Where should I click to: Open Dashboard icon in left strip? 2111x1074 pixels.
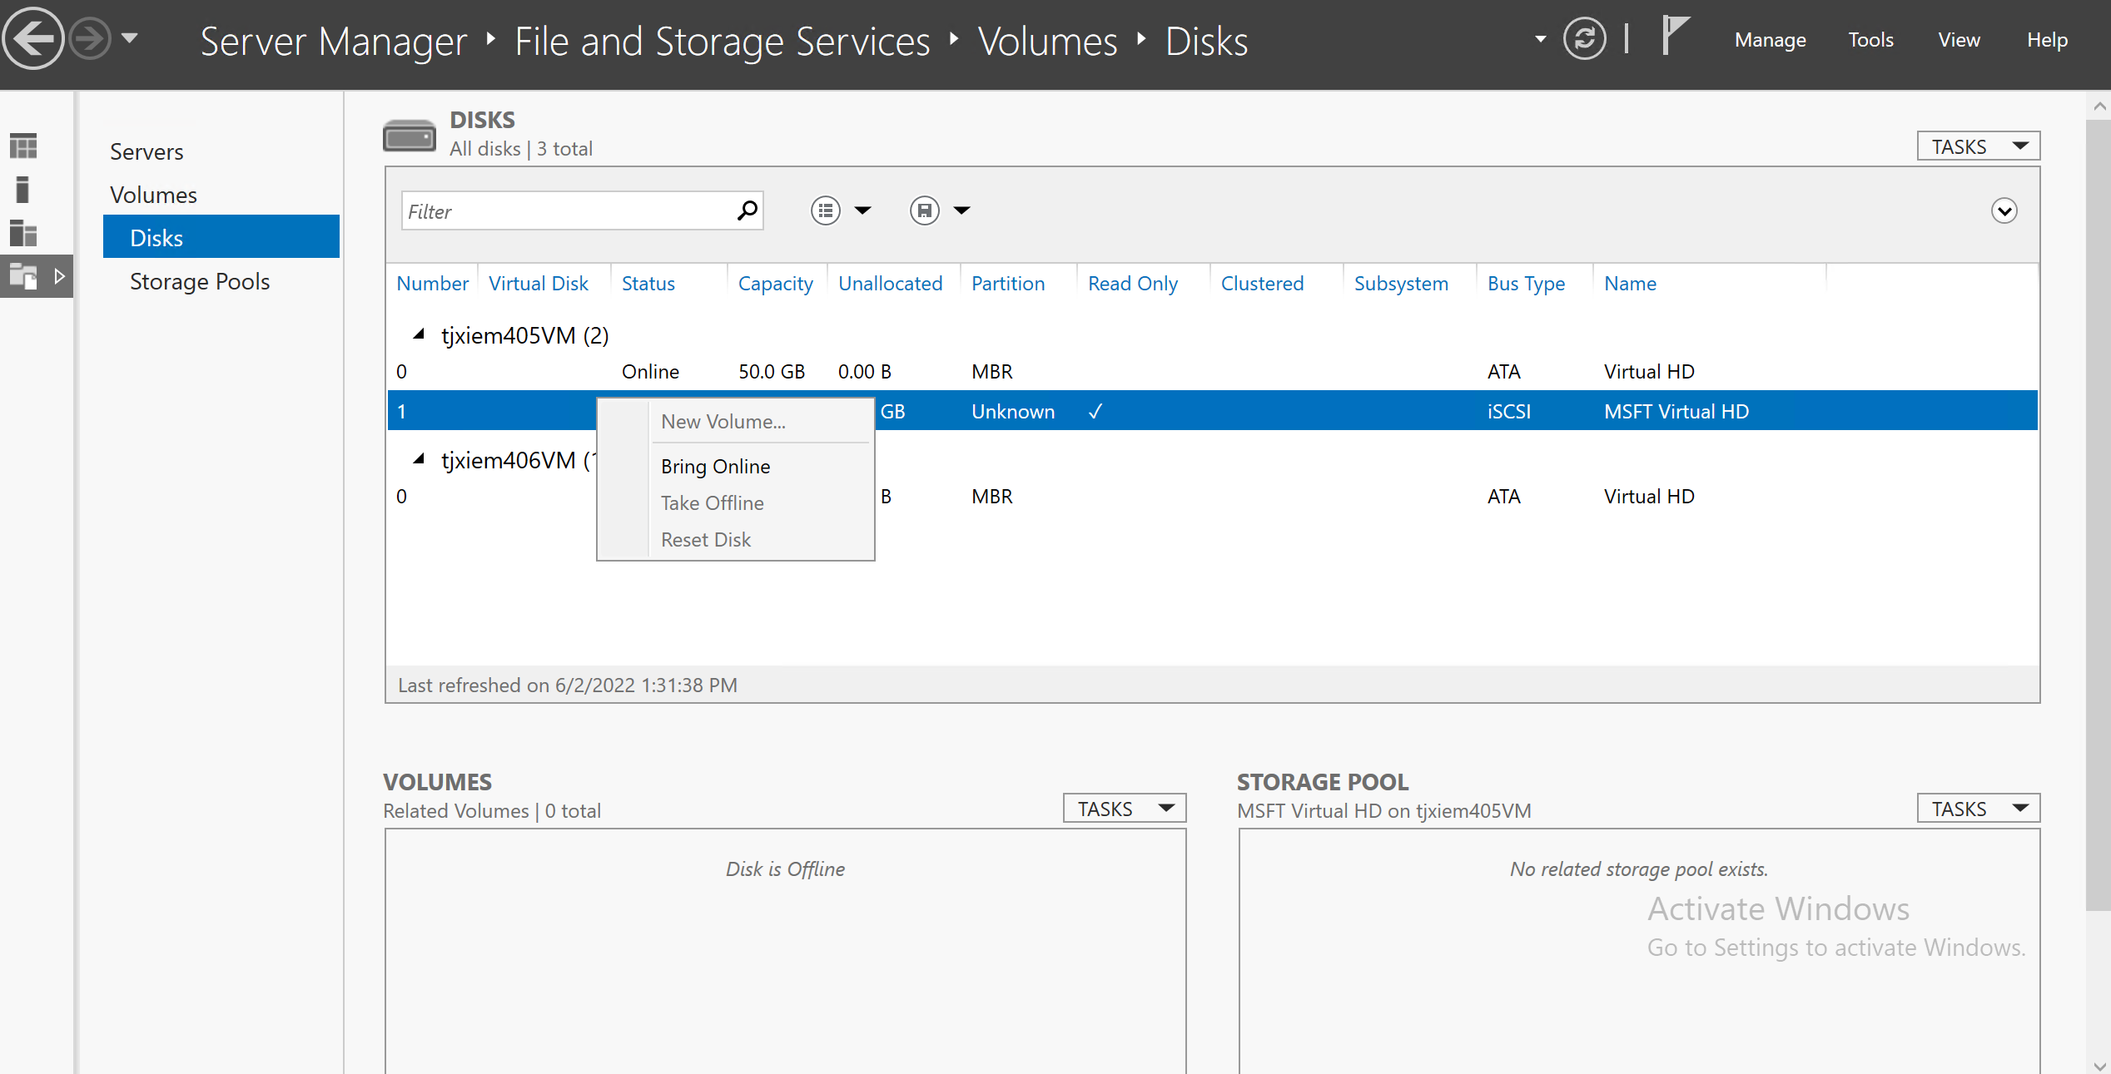click(x=23, y=146)
